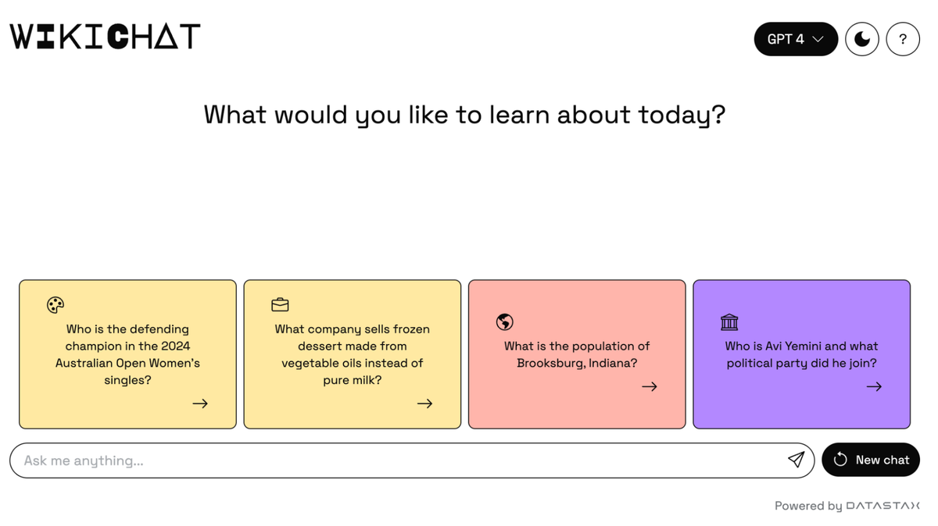Click the Ask me anything input field
The height and width of the screenshot is (526, 938).
412,460
